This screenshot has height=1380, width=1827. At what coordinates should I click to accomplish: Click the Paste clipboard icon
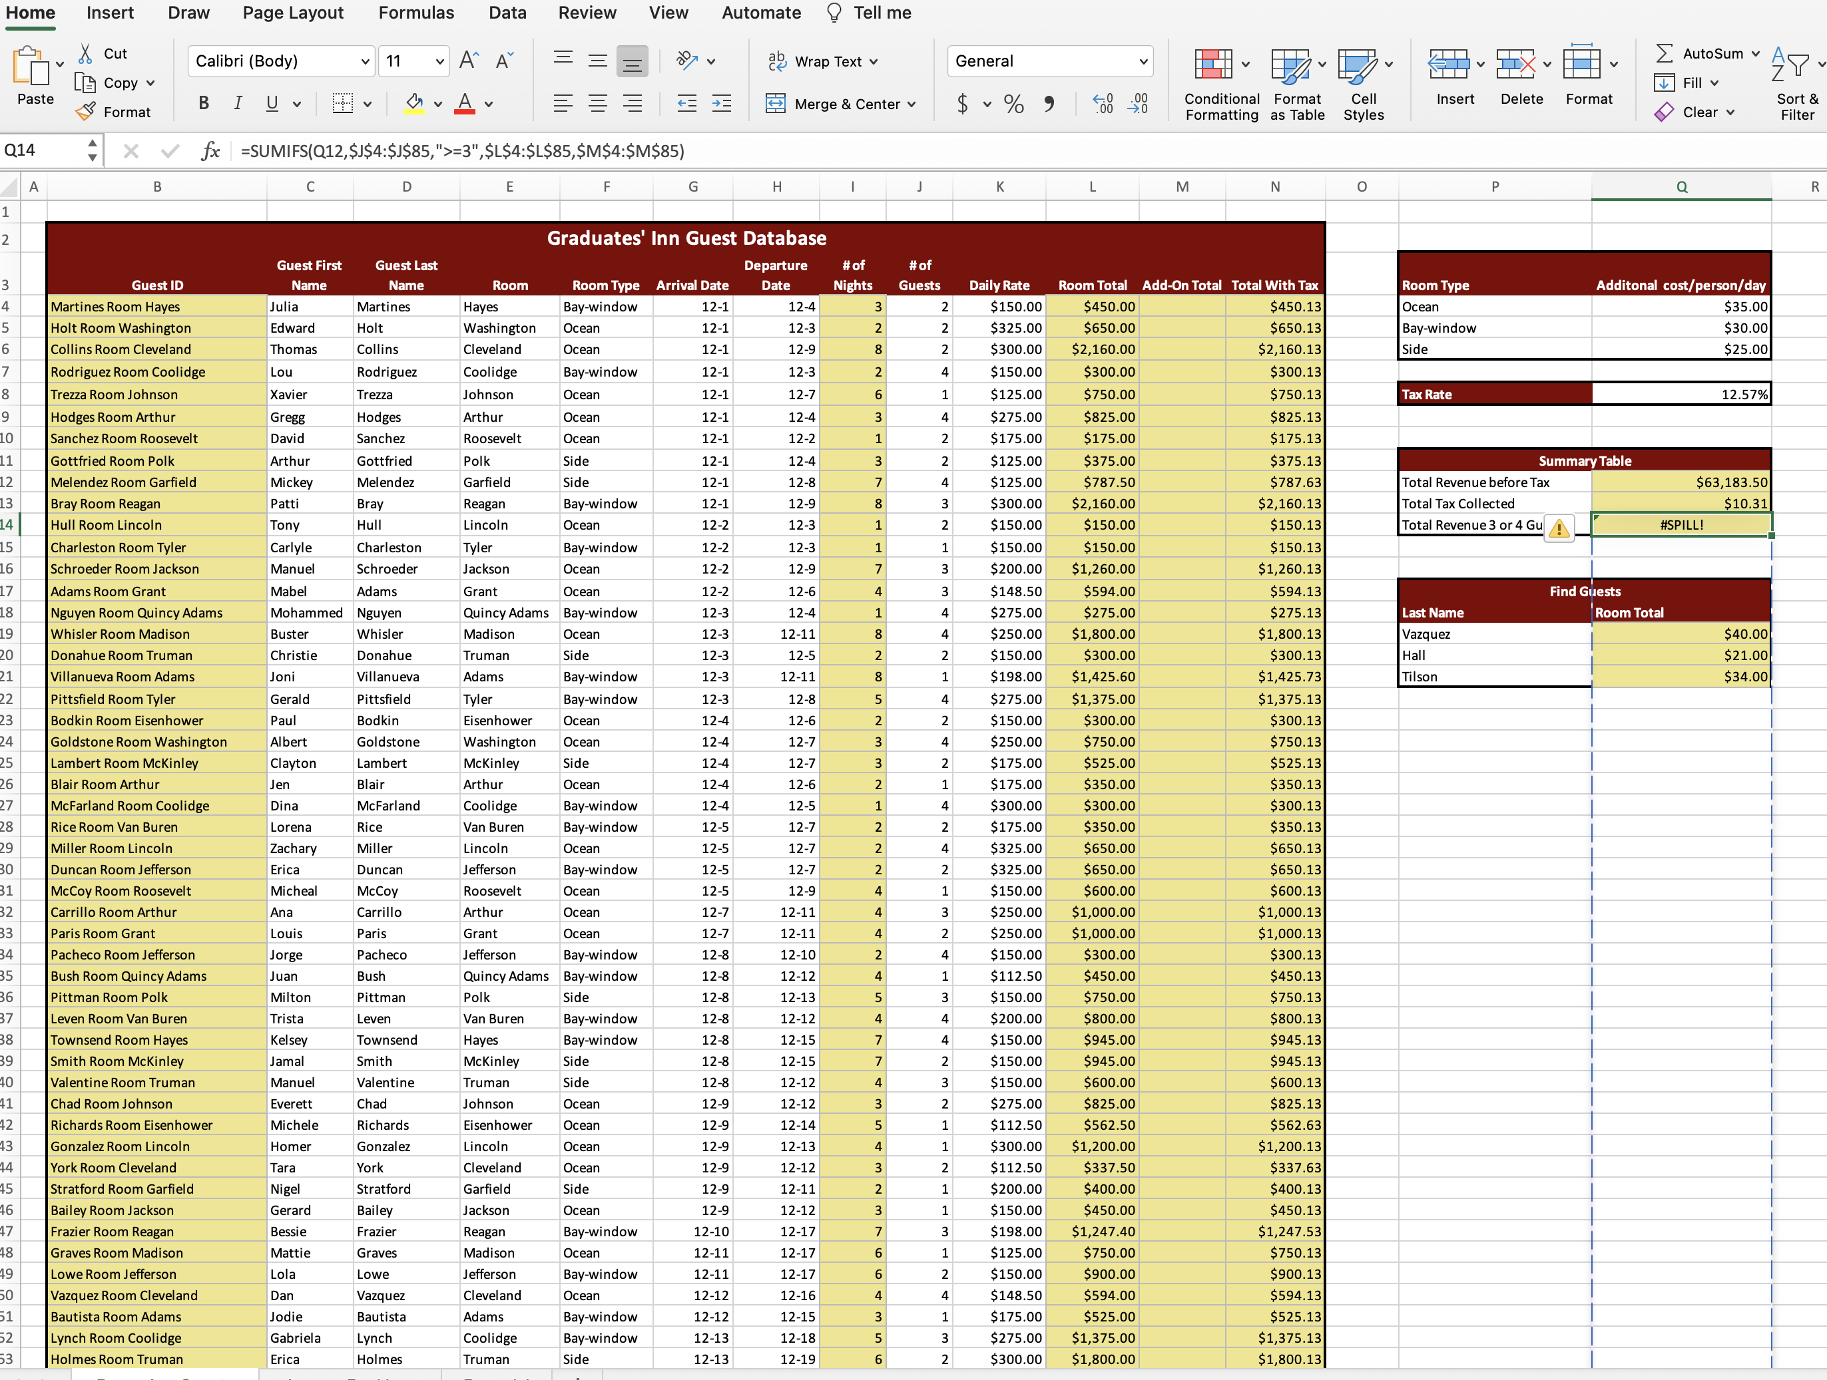click(31, 66)
